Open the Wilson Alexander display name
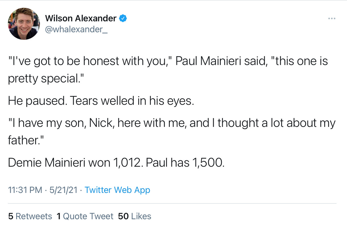 (x=81, y=18)
